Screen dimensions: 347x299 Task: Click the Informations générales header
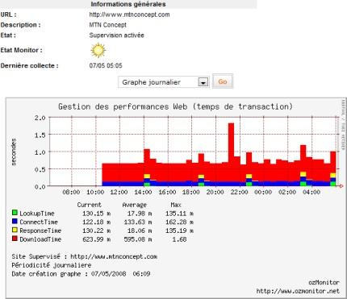[128, 4]
